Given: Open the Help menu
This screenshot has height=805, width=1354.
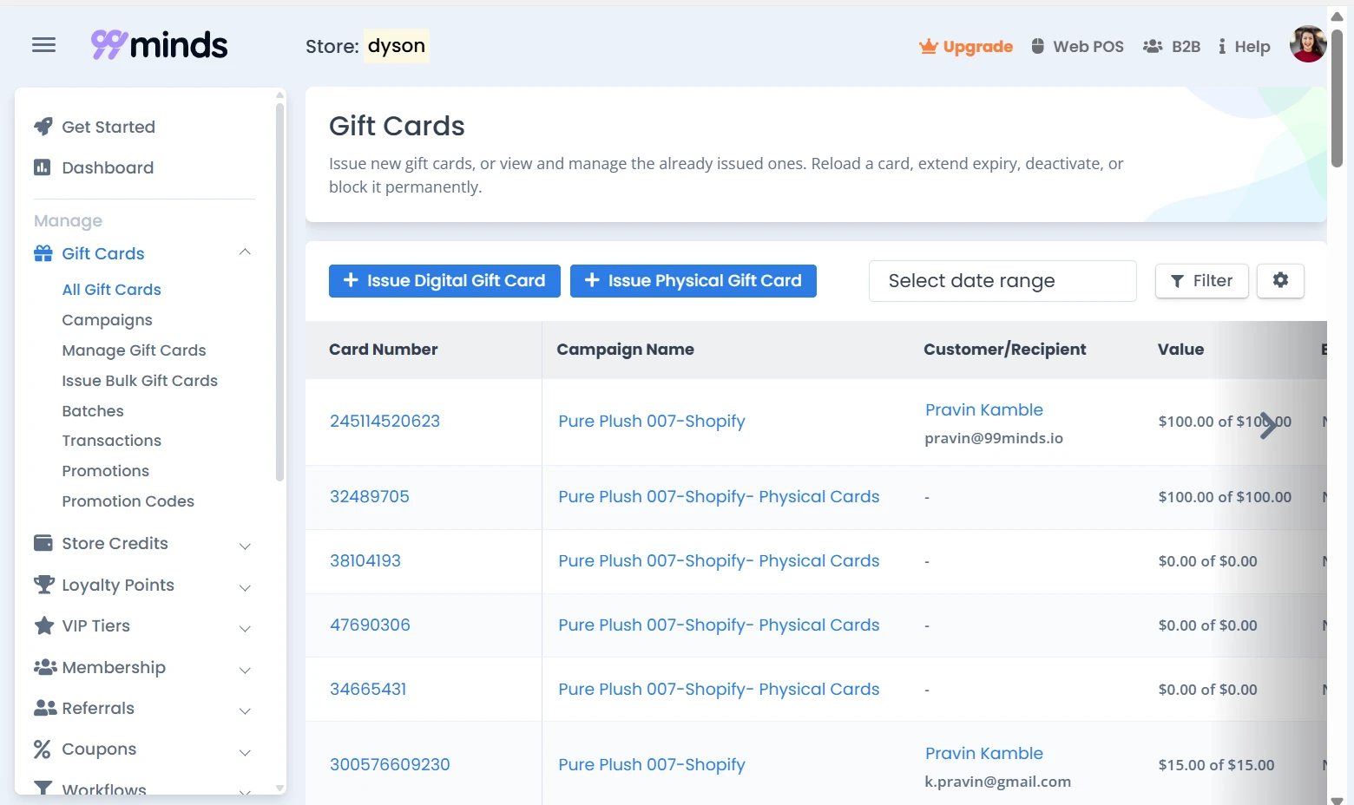Looking at the screenshot, I should click(x=1244, y=46).
